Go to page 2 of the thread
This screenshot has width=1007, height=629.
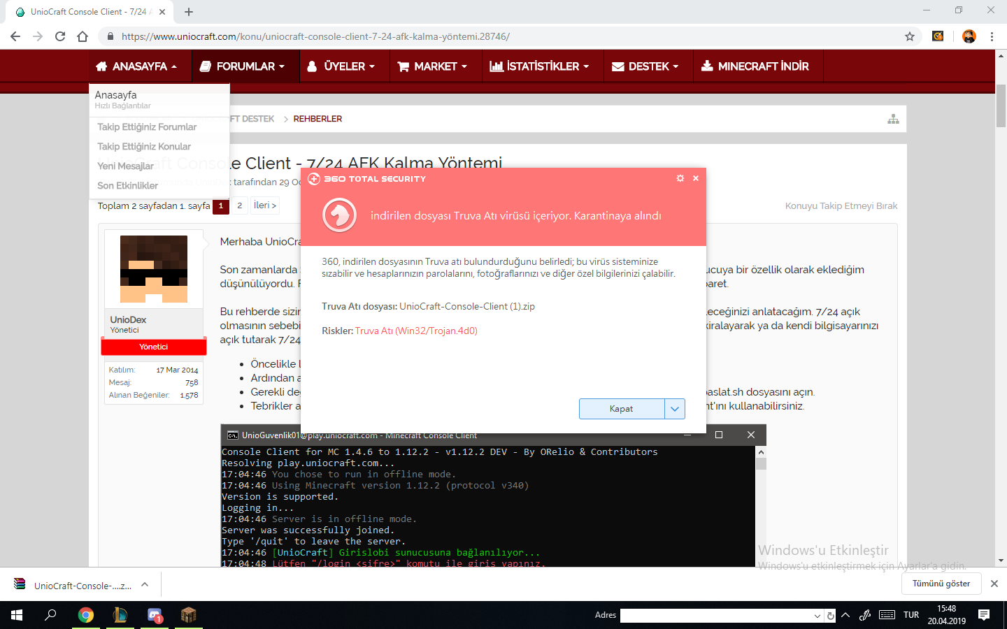pyautogui.click(x=239, y=205)
